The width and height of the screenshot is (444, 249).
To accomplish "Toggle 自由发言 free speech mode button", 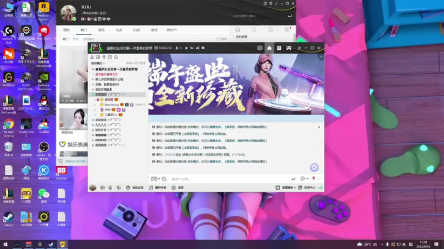I will 135,188.
